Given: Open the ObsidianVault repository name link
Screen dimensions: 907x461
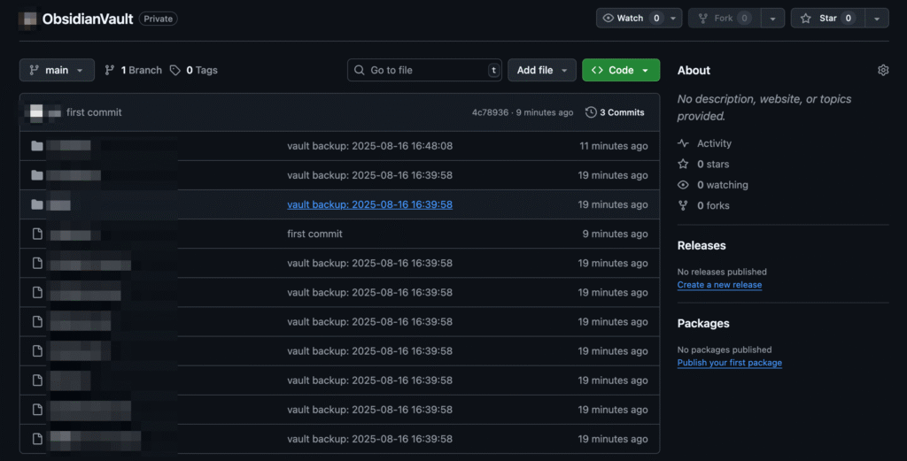Looking at the screenshot, I should pos(88,19).
